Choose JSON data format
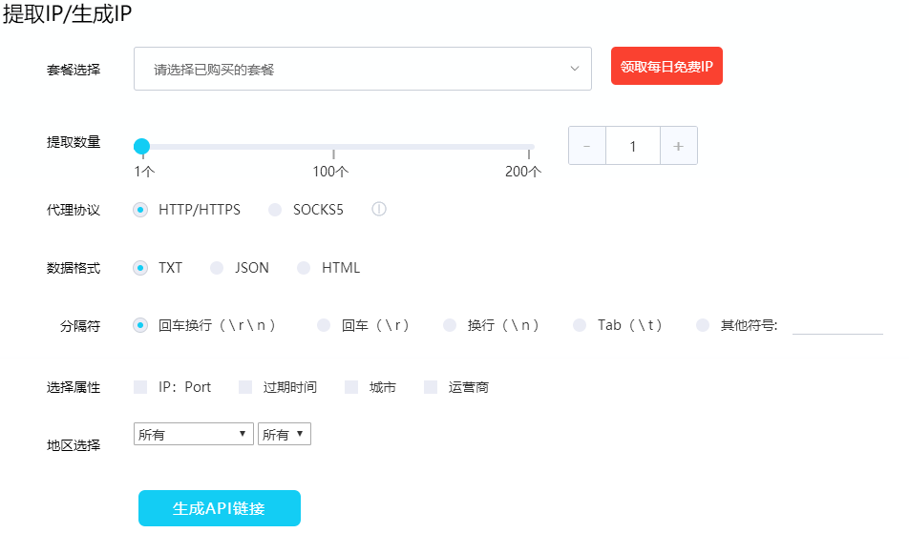Image resolution: width=909 pixels, height=533 pixels. click(x=218, y=268)
